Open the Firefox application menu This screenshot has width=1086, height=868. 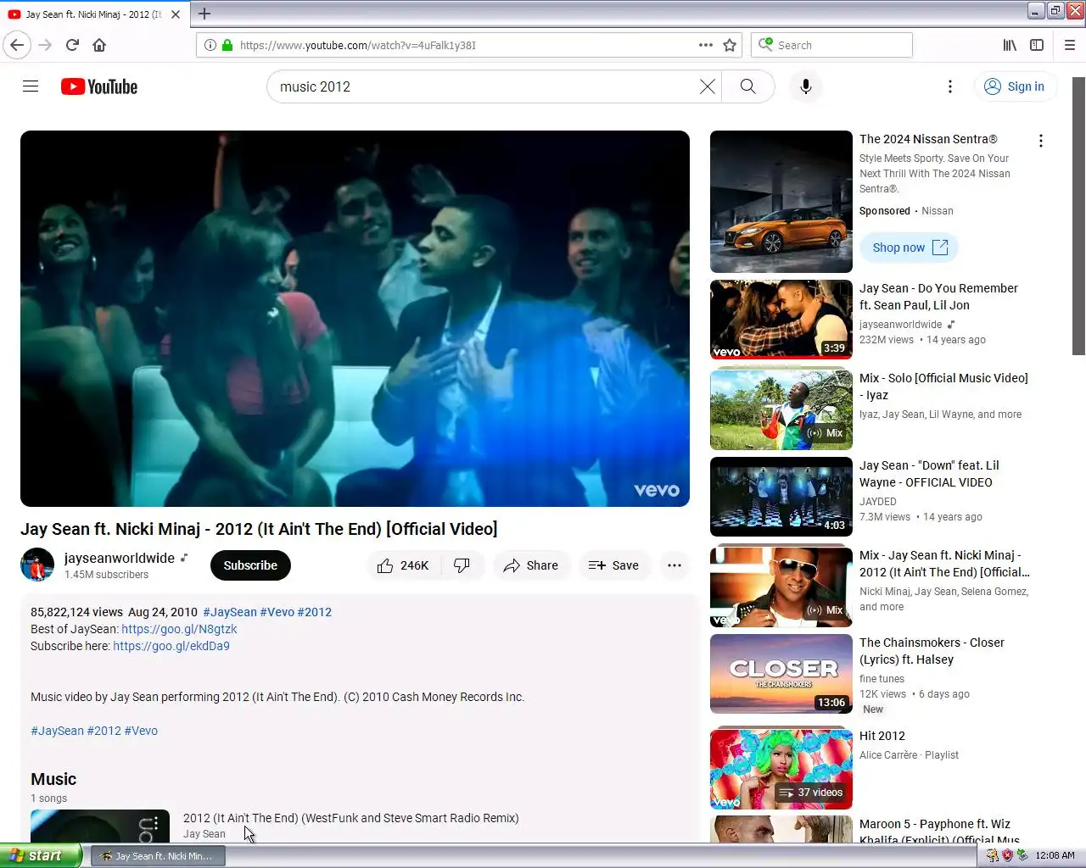[x=1070, y=45]
